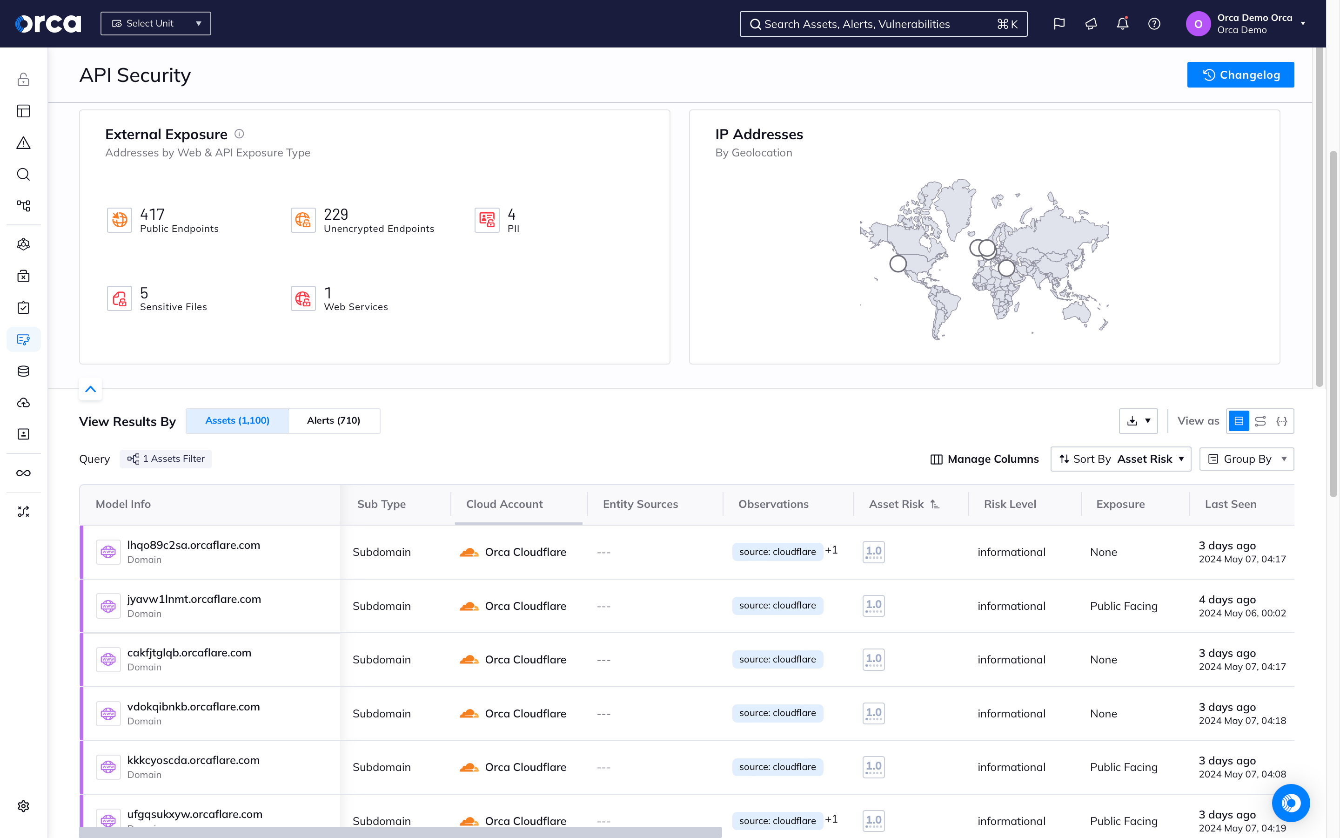Screen dimensions: 1340x838
Task: Click the PII card icon
Action: coord(487,220)
